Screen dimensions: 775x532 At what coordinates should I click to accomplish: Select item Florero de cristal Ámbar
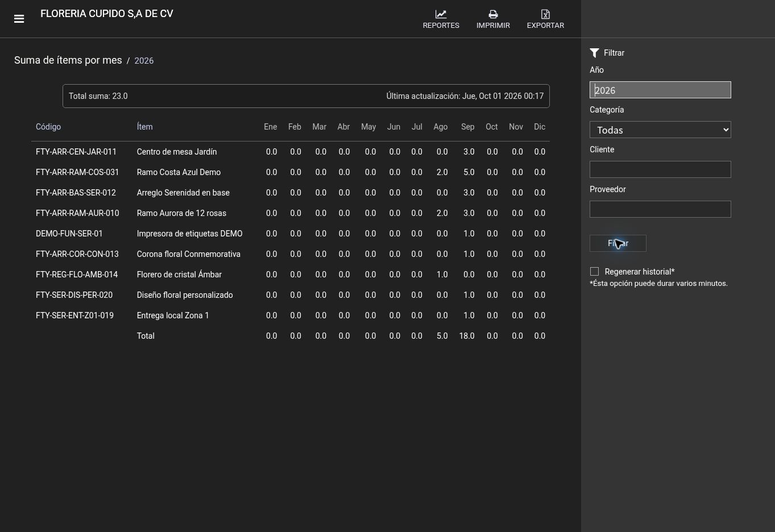pos(179,275)
